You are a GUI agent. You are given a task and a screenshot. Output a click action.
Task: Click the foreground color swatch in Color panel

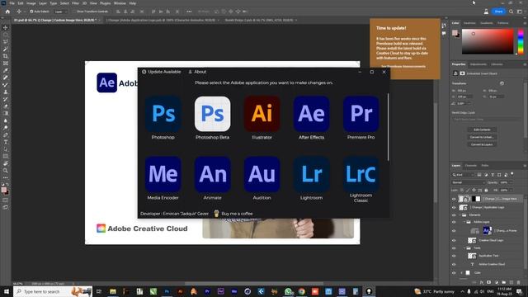(455, 33)
